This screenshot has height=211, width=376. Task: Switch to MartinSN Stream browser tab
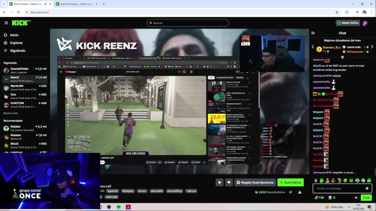[77, 4]
